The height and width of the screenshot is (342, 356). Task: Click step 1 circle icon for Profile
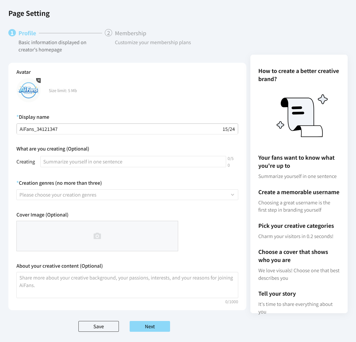(12, 33)
